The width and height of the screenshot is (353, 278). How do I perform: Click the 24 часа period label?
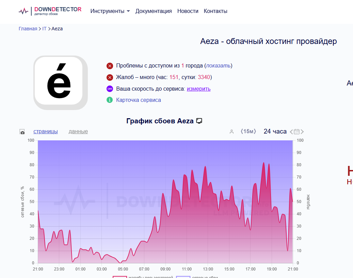coord(275,132)
